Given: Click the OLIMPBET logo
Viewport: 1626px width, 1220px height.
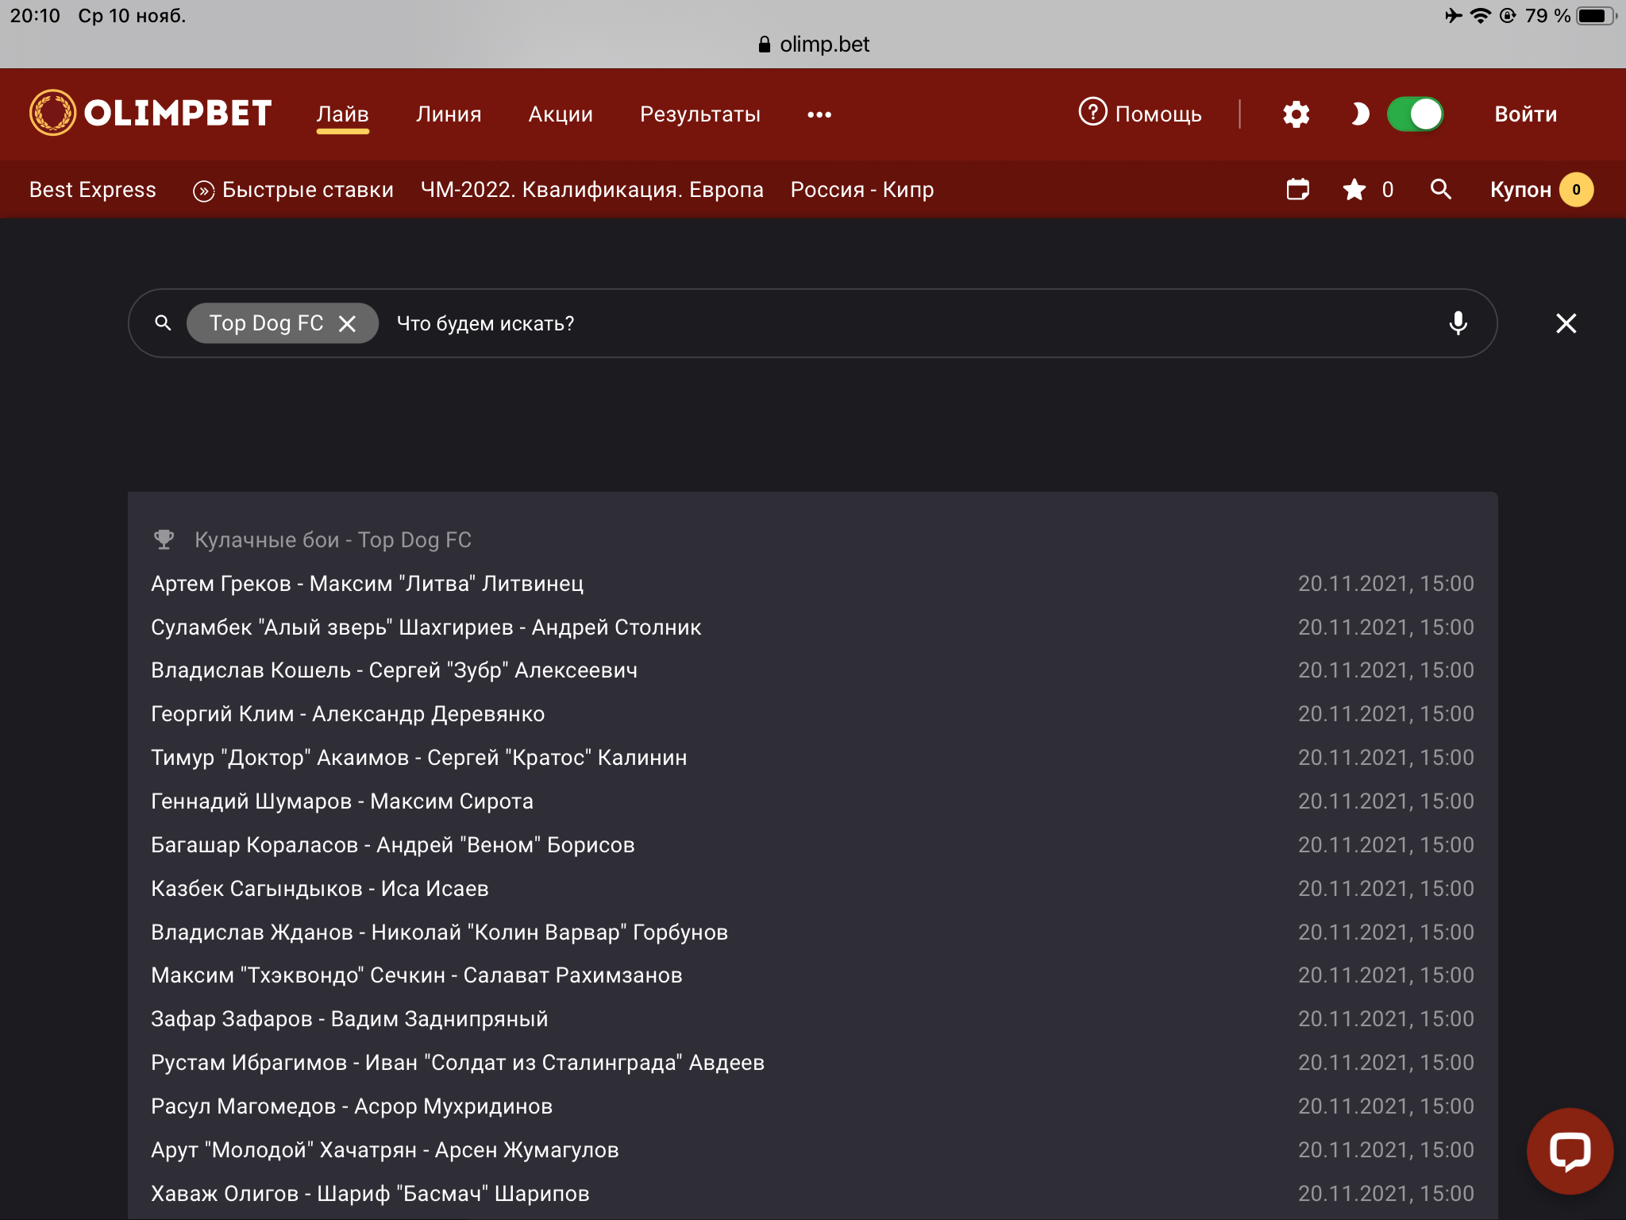Looking at the screenshot, I should (151, 113).
